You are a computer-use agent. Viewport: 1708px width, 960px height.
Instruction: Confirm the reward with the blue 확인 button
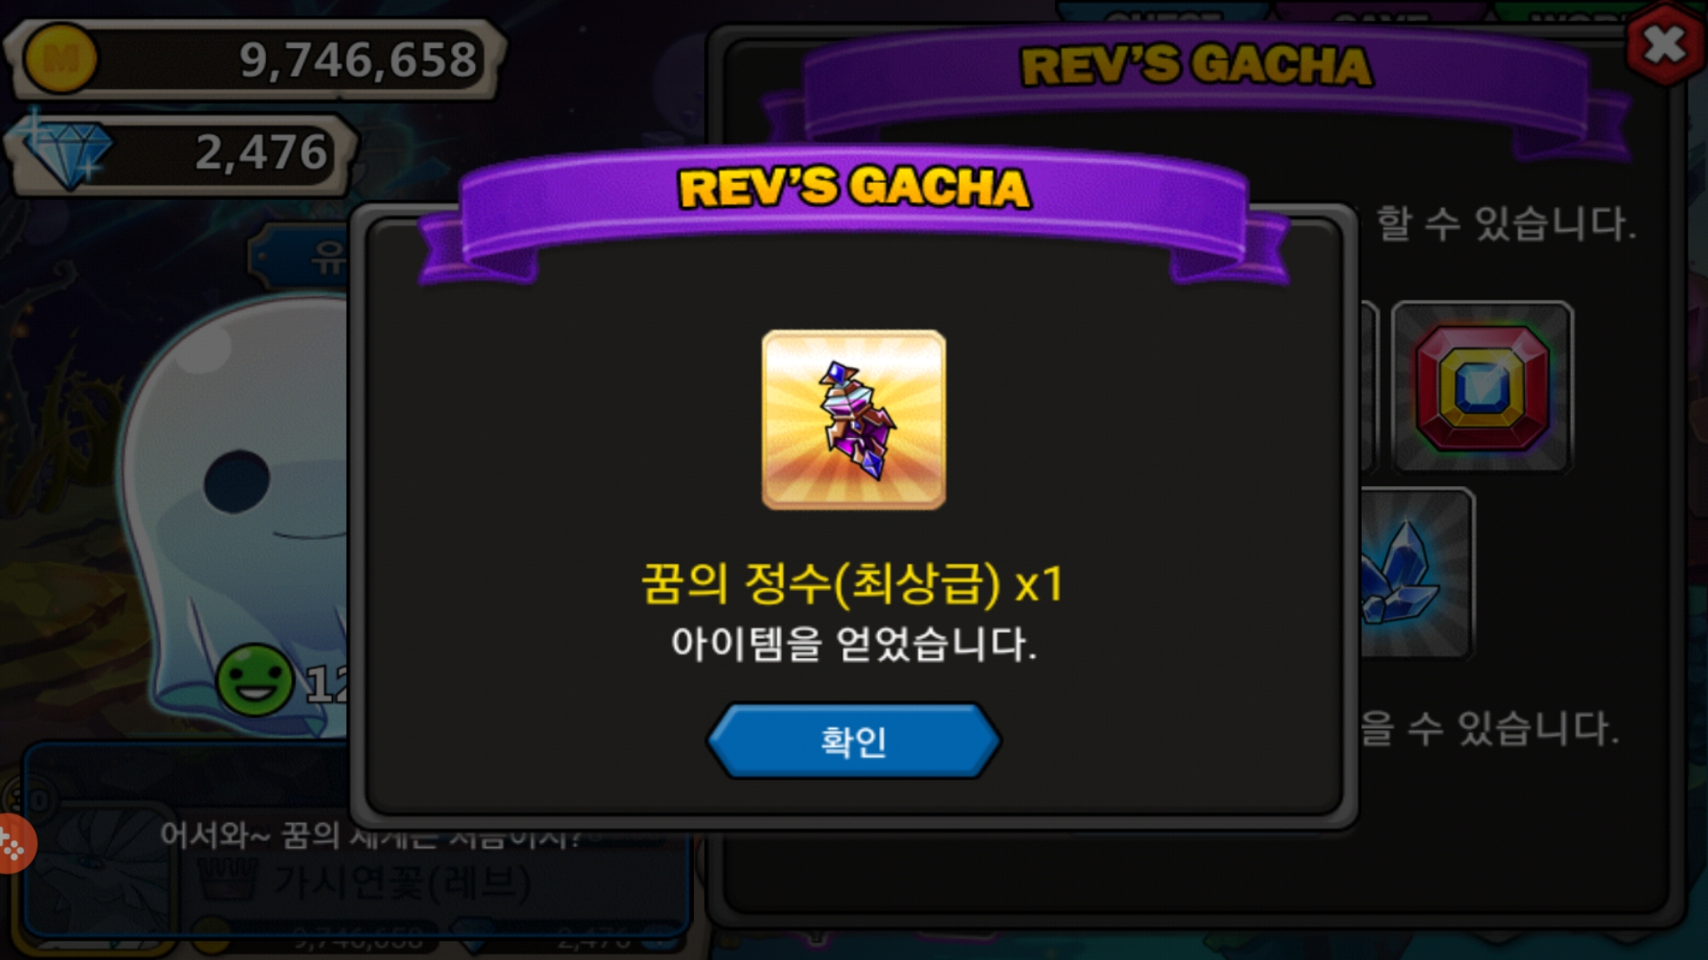point(854,740)
